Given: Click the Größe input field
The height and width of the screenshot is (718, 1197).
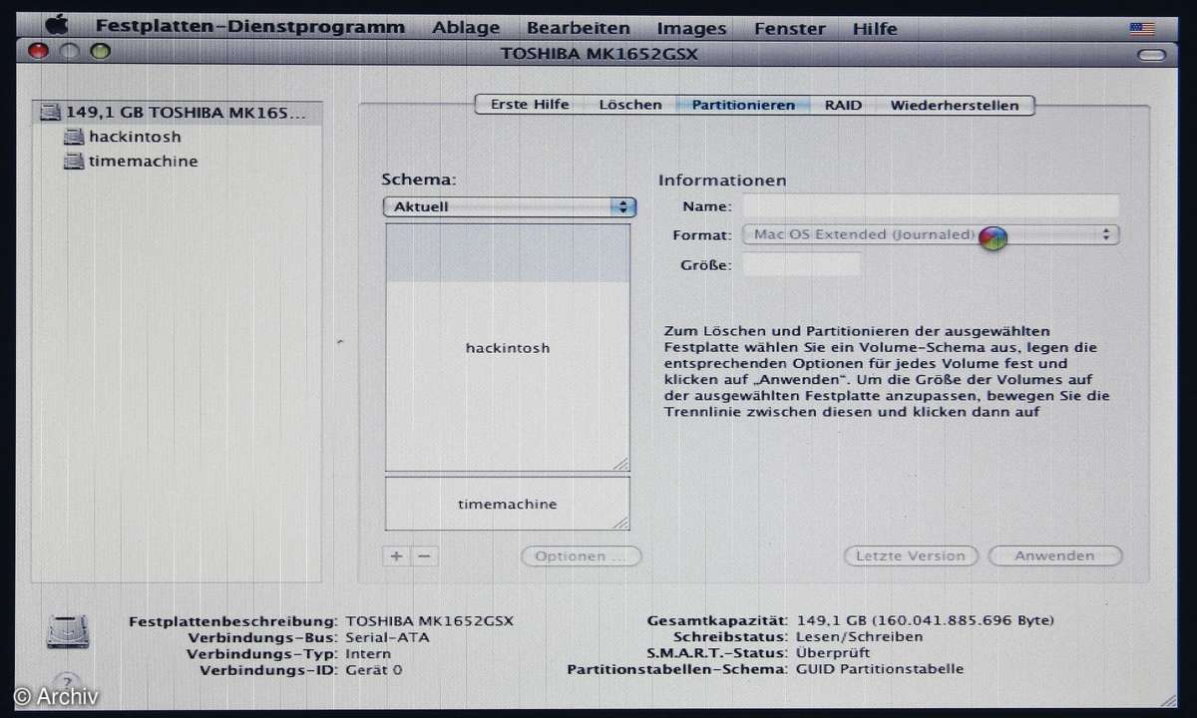Looking at the screenshot, I should tap(801, 265).
